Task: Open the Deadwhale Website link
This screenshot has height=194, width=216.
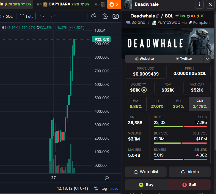Action: 144,59
